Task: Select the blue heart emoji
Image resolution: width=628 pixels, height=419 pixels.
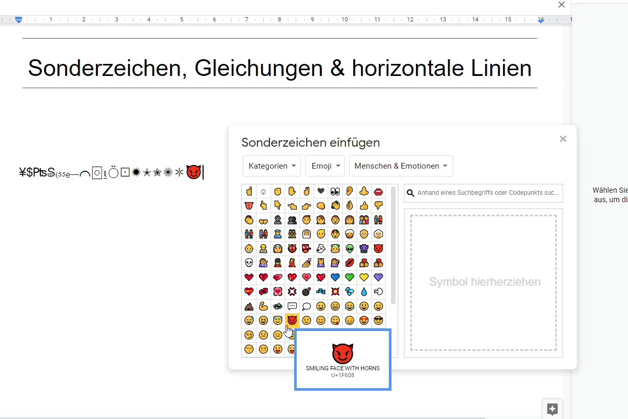Action: click(335, 277)
